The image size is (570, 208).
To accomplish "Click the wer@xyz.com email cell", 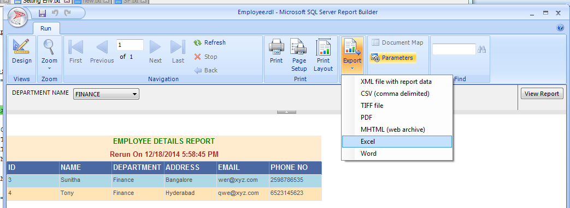I will (x=243, y=180).
